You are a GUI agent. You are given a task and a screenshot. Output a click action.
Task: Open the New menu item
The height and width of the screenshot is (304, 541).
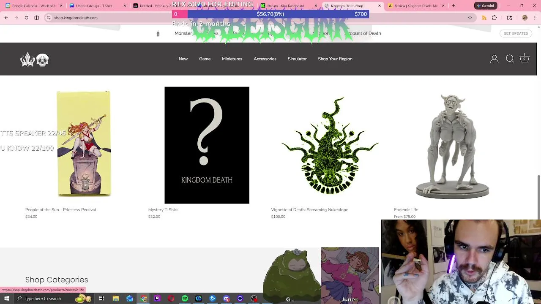tap(183, 59)
